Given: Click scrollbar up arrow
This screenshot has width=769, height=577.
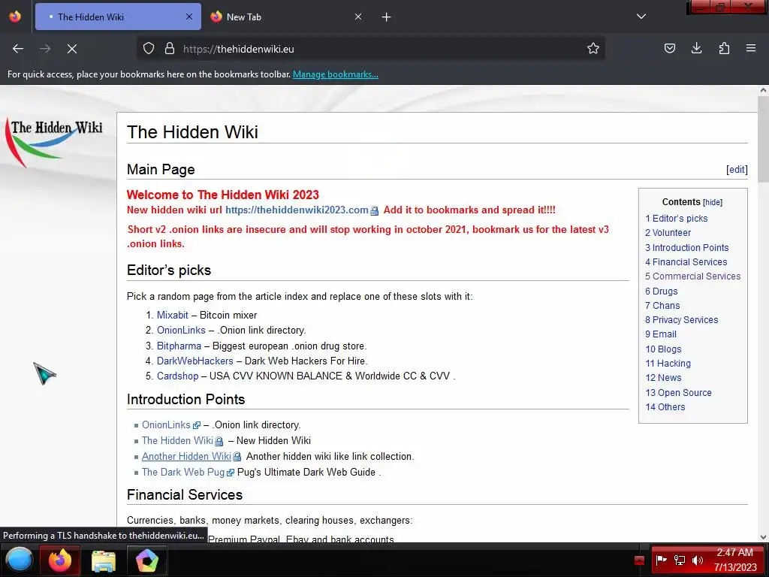Looking at the screenshot, I should click(x=763, y=90).
